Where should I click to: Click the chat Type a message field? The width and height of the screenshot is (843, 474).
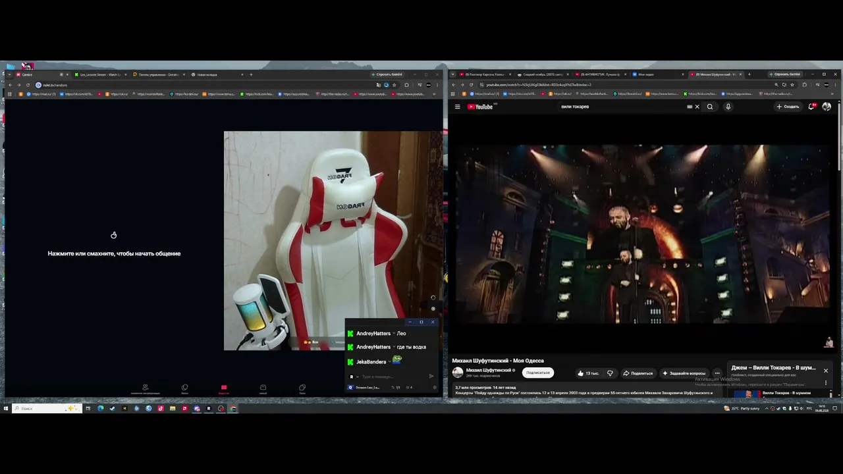pos(393,377)
